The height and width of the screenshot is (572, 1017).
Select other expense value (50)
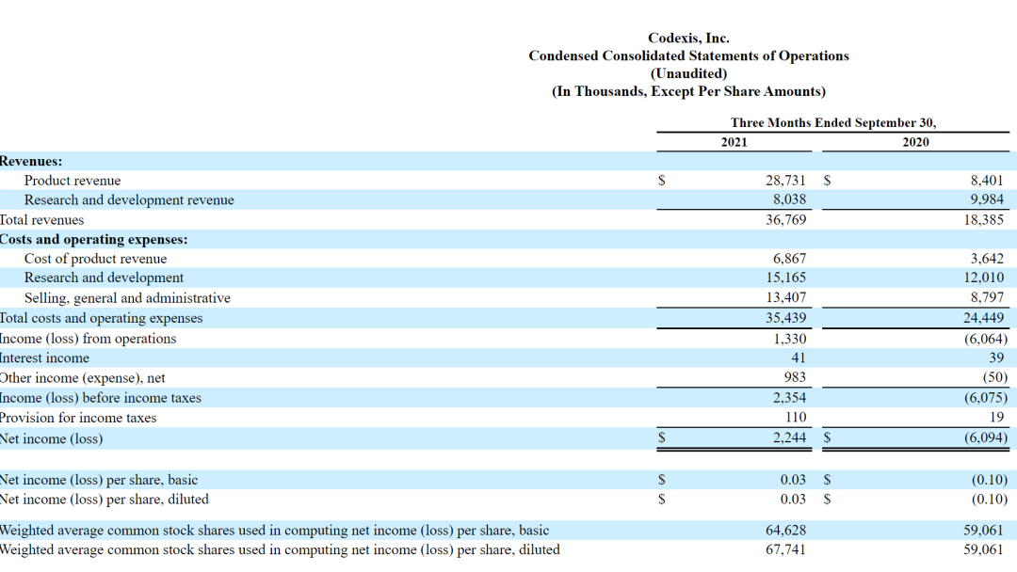995,377
